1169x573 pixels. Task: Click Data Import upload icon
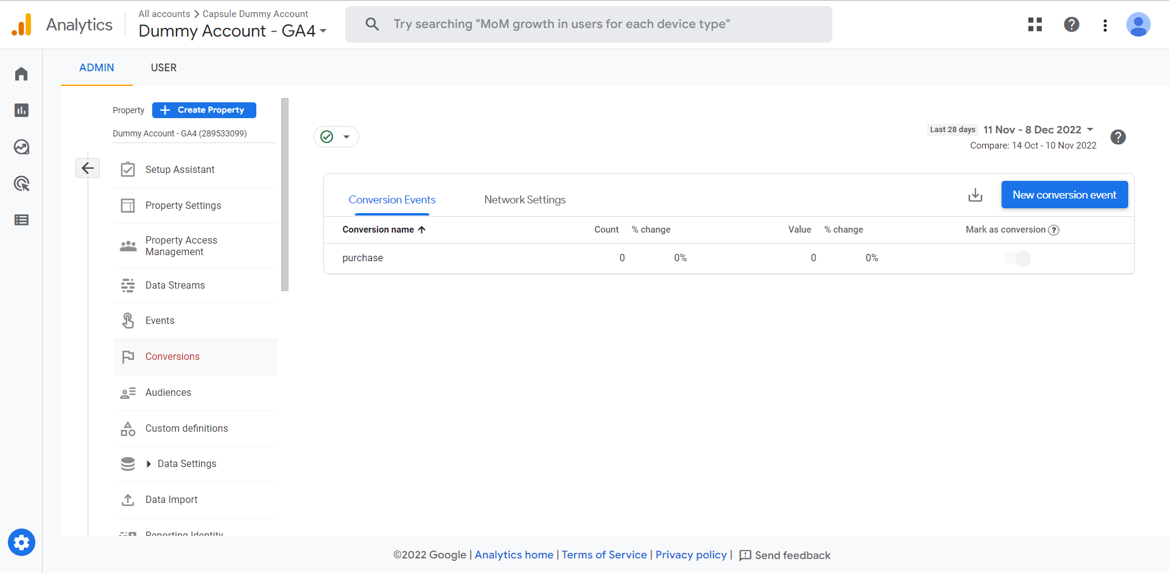click(128, 500)
